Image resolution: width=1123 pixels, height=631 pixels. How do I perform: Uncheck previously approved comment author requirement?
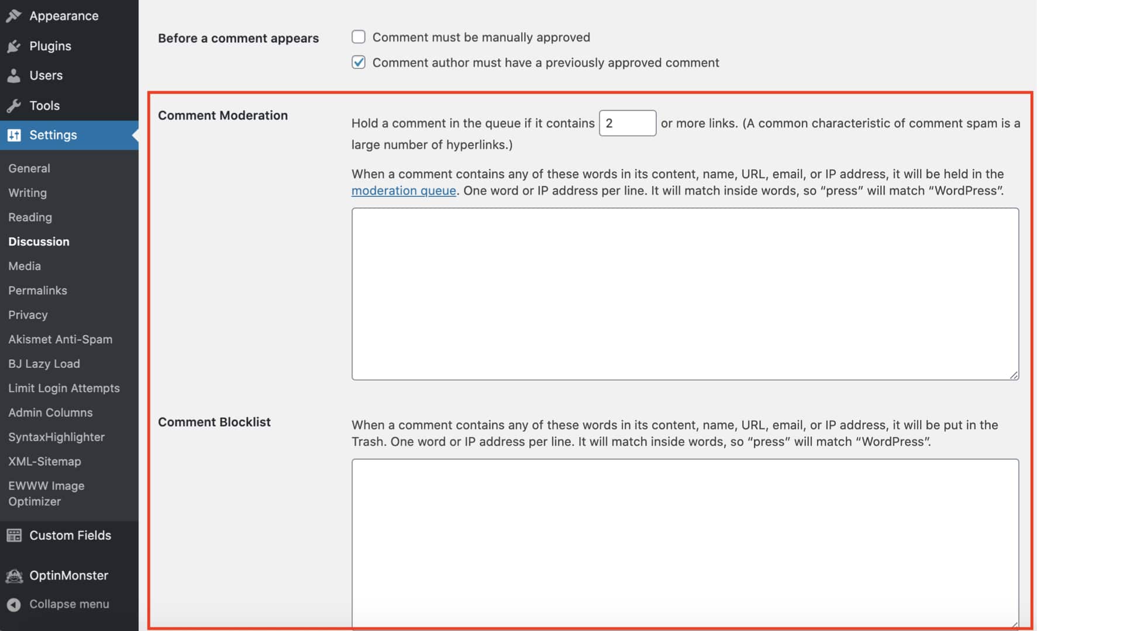(x=359, y=63)
